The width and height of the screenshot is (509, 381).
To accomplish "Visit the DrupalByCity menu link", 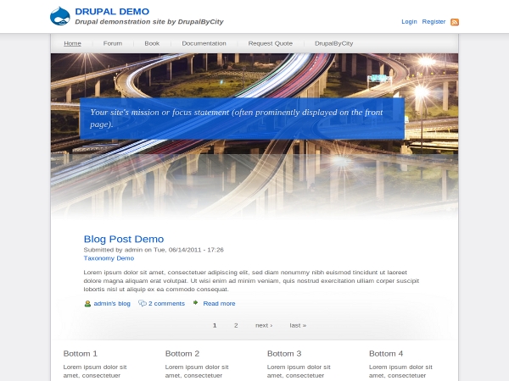I will 333,43.
